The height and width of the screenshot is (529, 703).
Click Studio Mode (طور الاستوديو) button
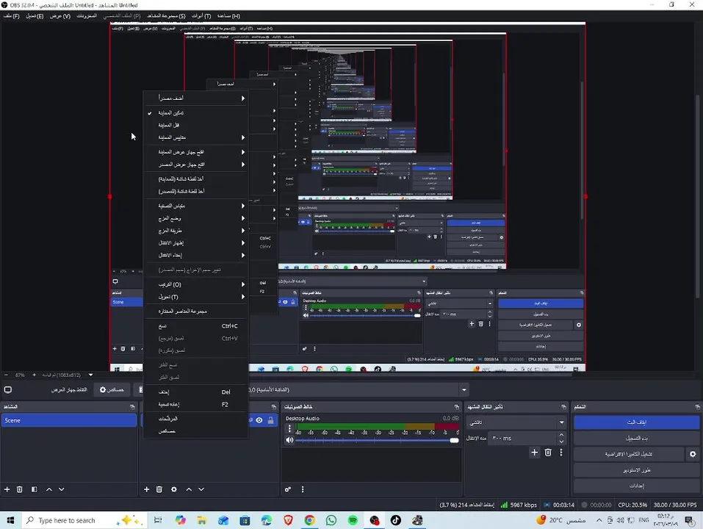coord(637,469)
